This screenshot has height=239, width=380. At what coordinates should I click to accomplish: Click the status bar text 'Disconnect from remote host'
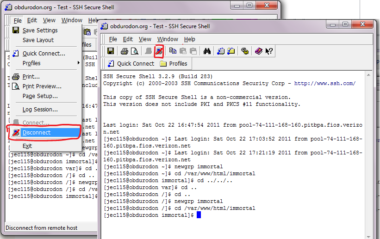tap(42, 228)
